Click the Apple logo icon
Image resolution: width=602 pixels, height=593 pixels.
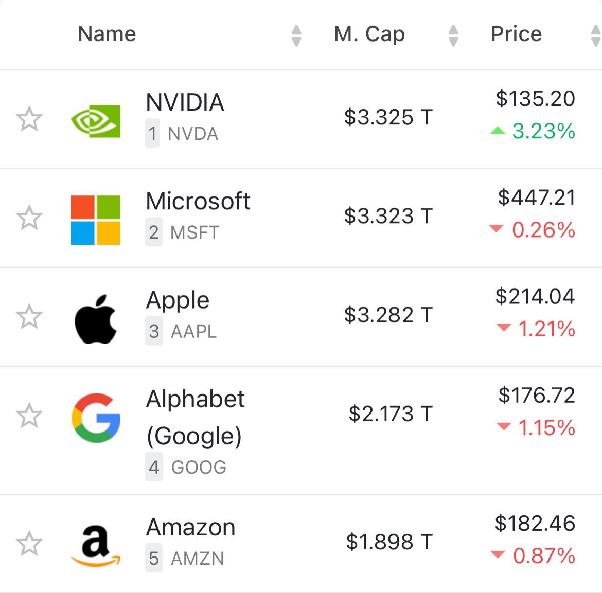pos(96,319)
